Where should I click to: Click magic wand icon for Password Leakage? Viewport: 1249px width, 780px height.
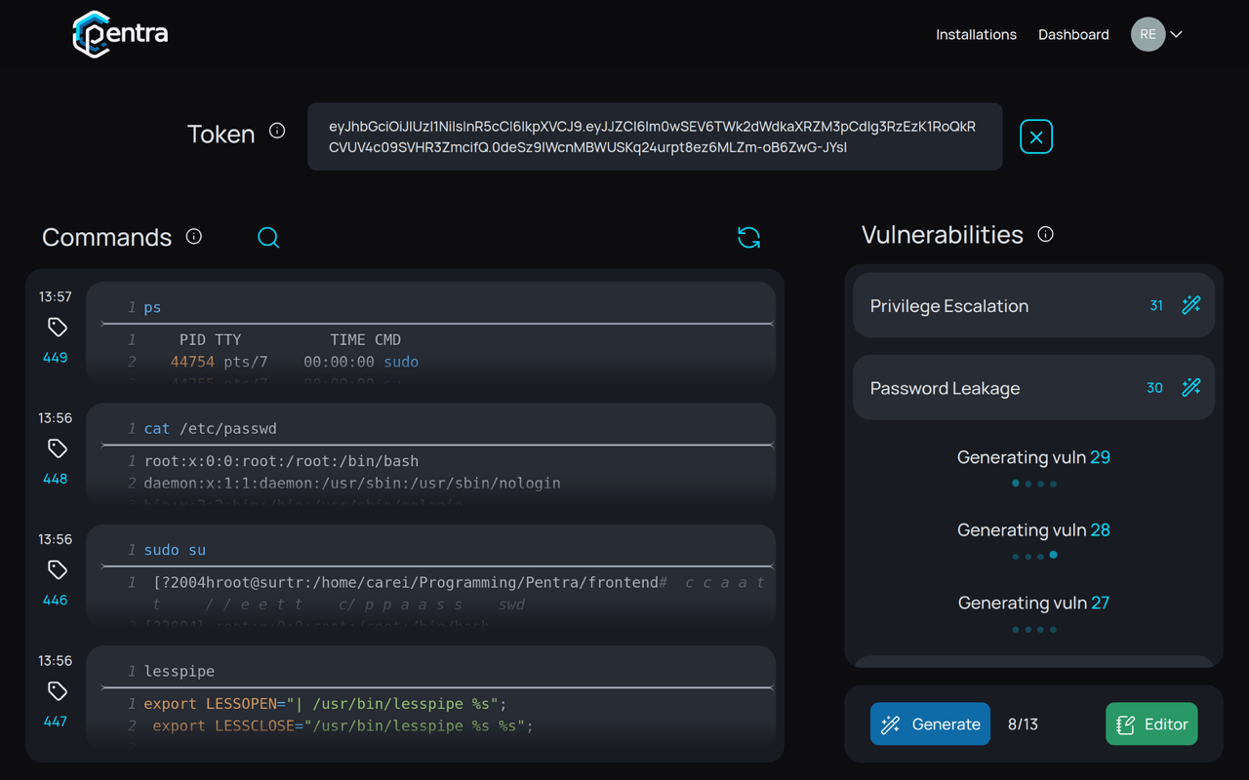pyautogui.click(x=1190, y=388)
